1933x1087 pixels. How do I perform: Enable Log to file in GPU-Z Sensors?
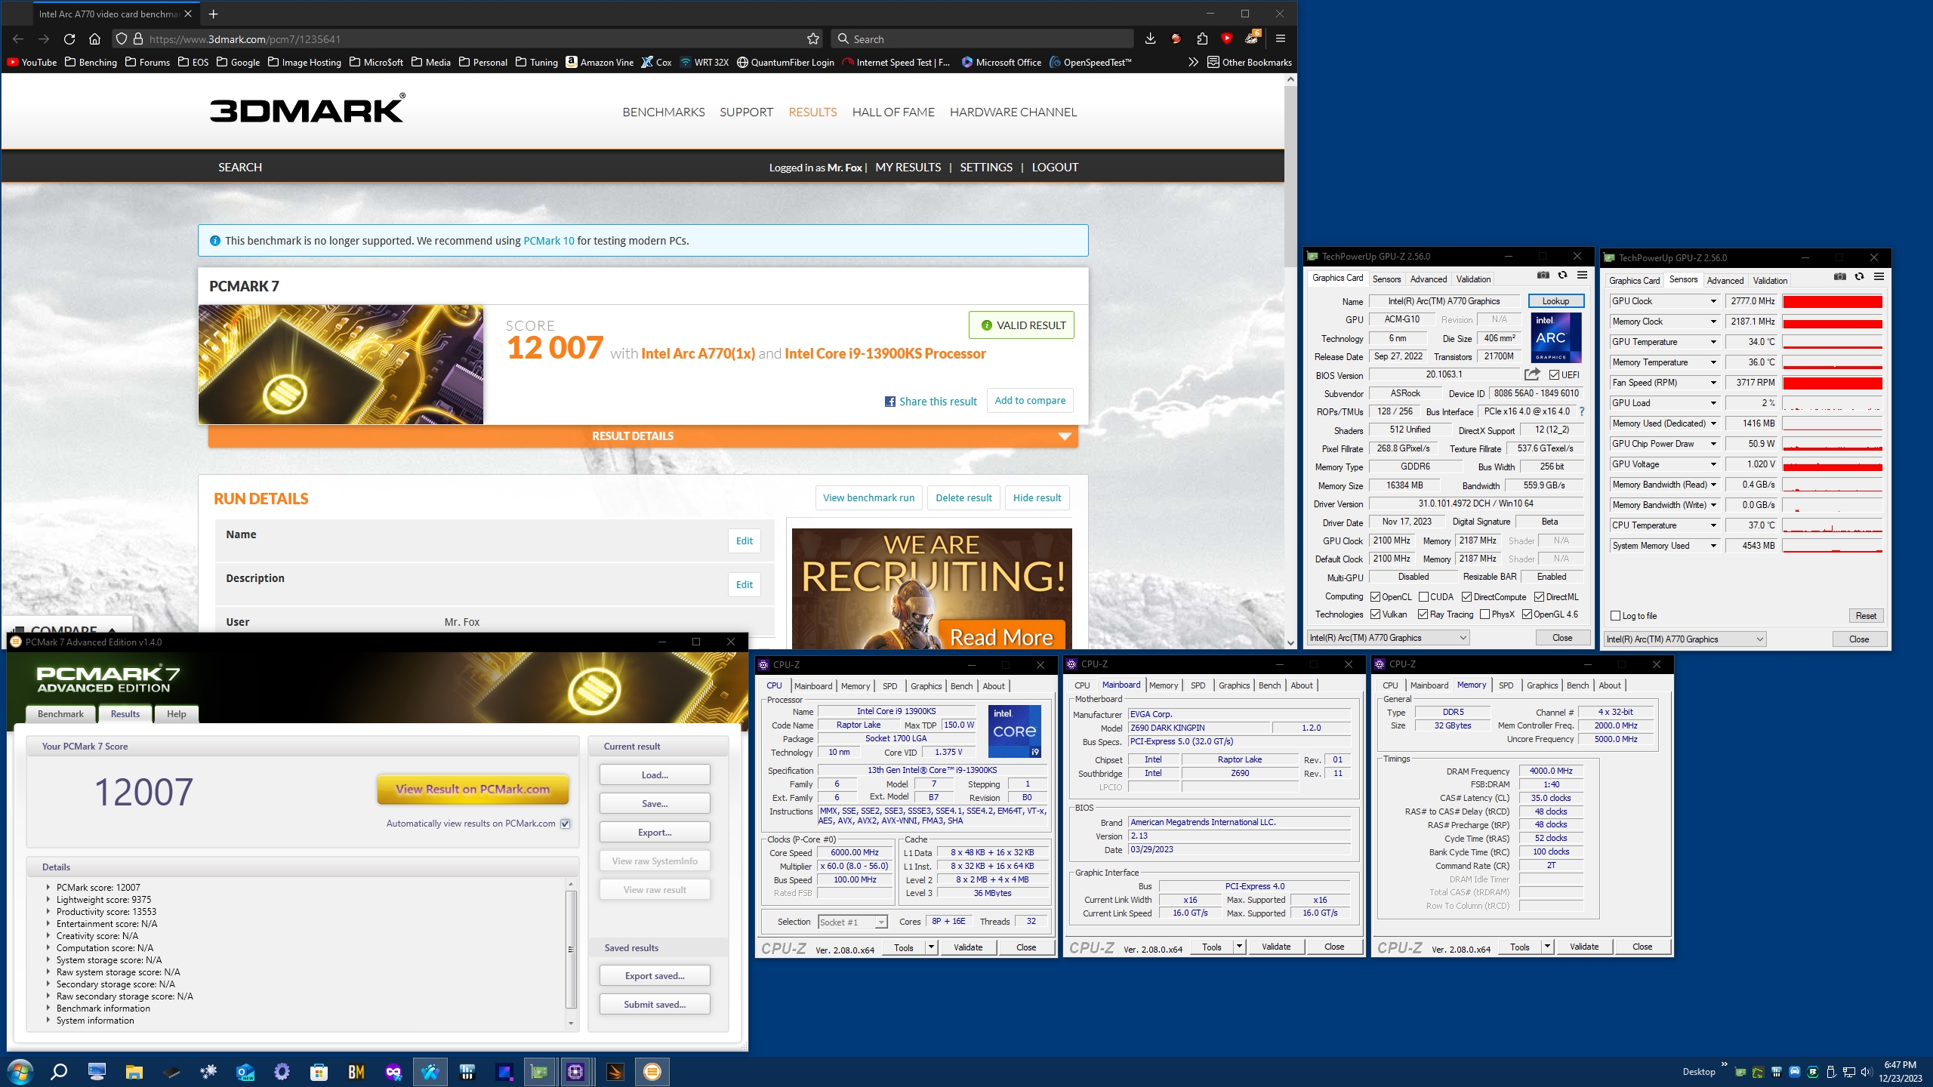click(1616, 616)
